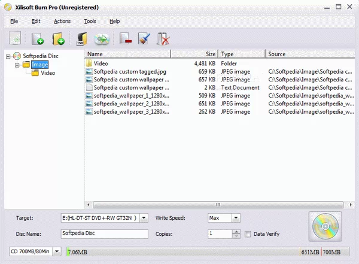Sort by the Size column header
The height and width of the screenshot is (264, 359).
(194, 54)
